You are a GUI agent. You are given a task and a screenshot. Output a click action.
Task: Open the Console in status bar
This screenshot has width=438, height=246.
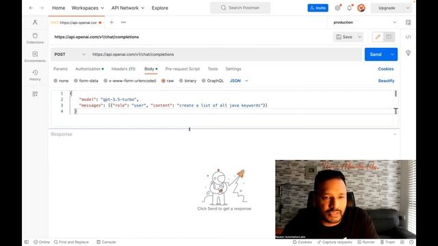pyautogui.click(x=106, y=242)
